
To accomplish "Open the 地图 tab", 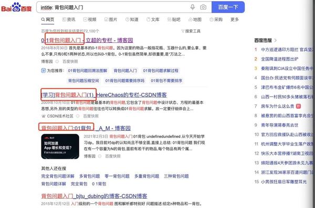I will 195,19.
